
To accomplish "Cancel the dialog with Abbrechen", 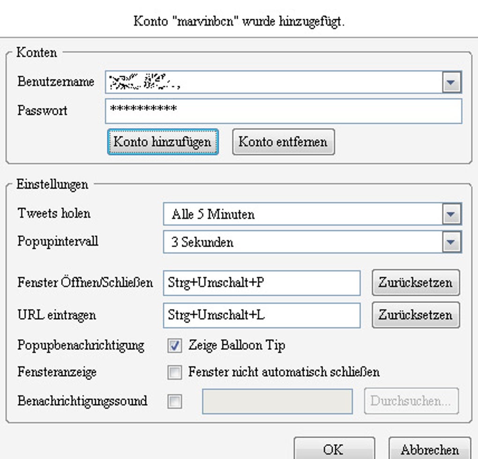I will (429, 449).
